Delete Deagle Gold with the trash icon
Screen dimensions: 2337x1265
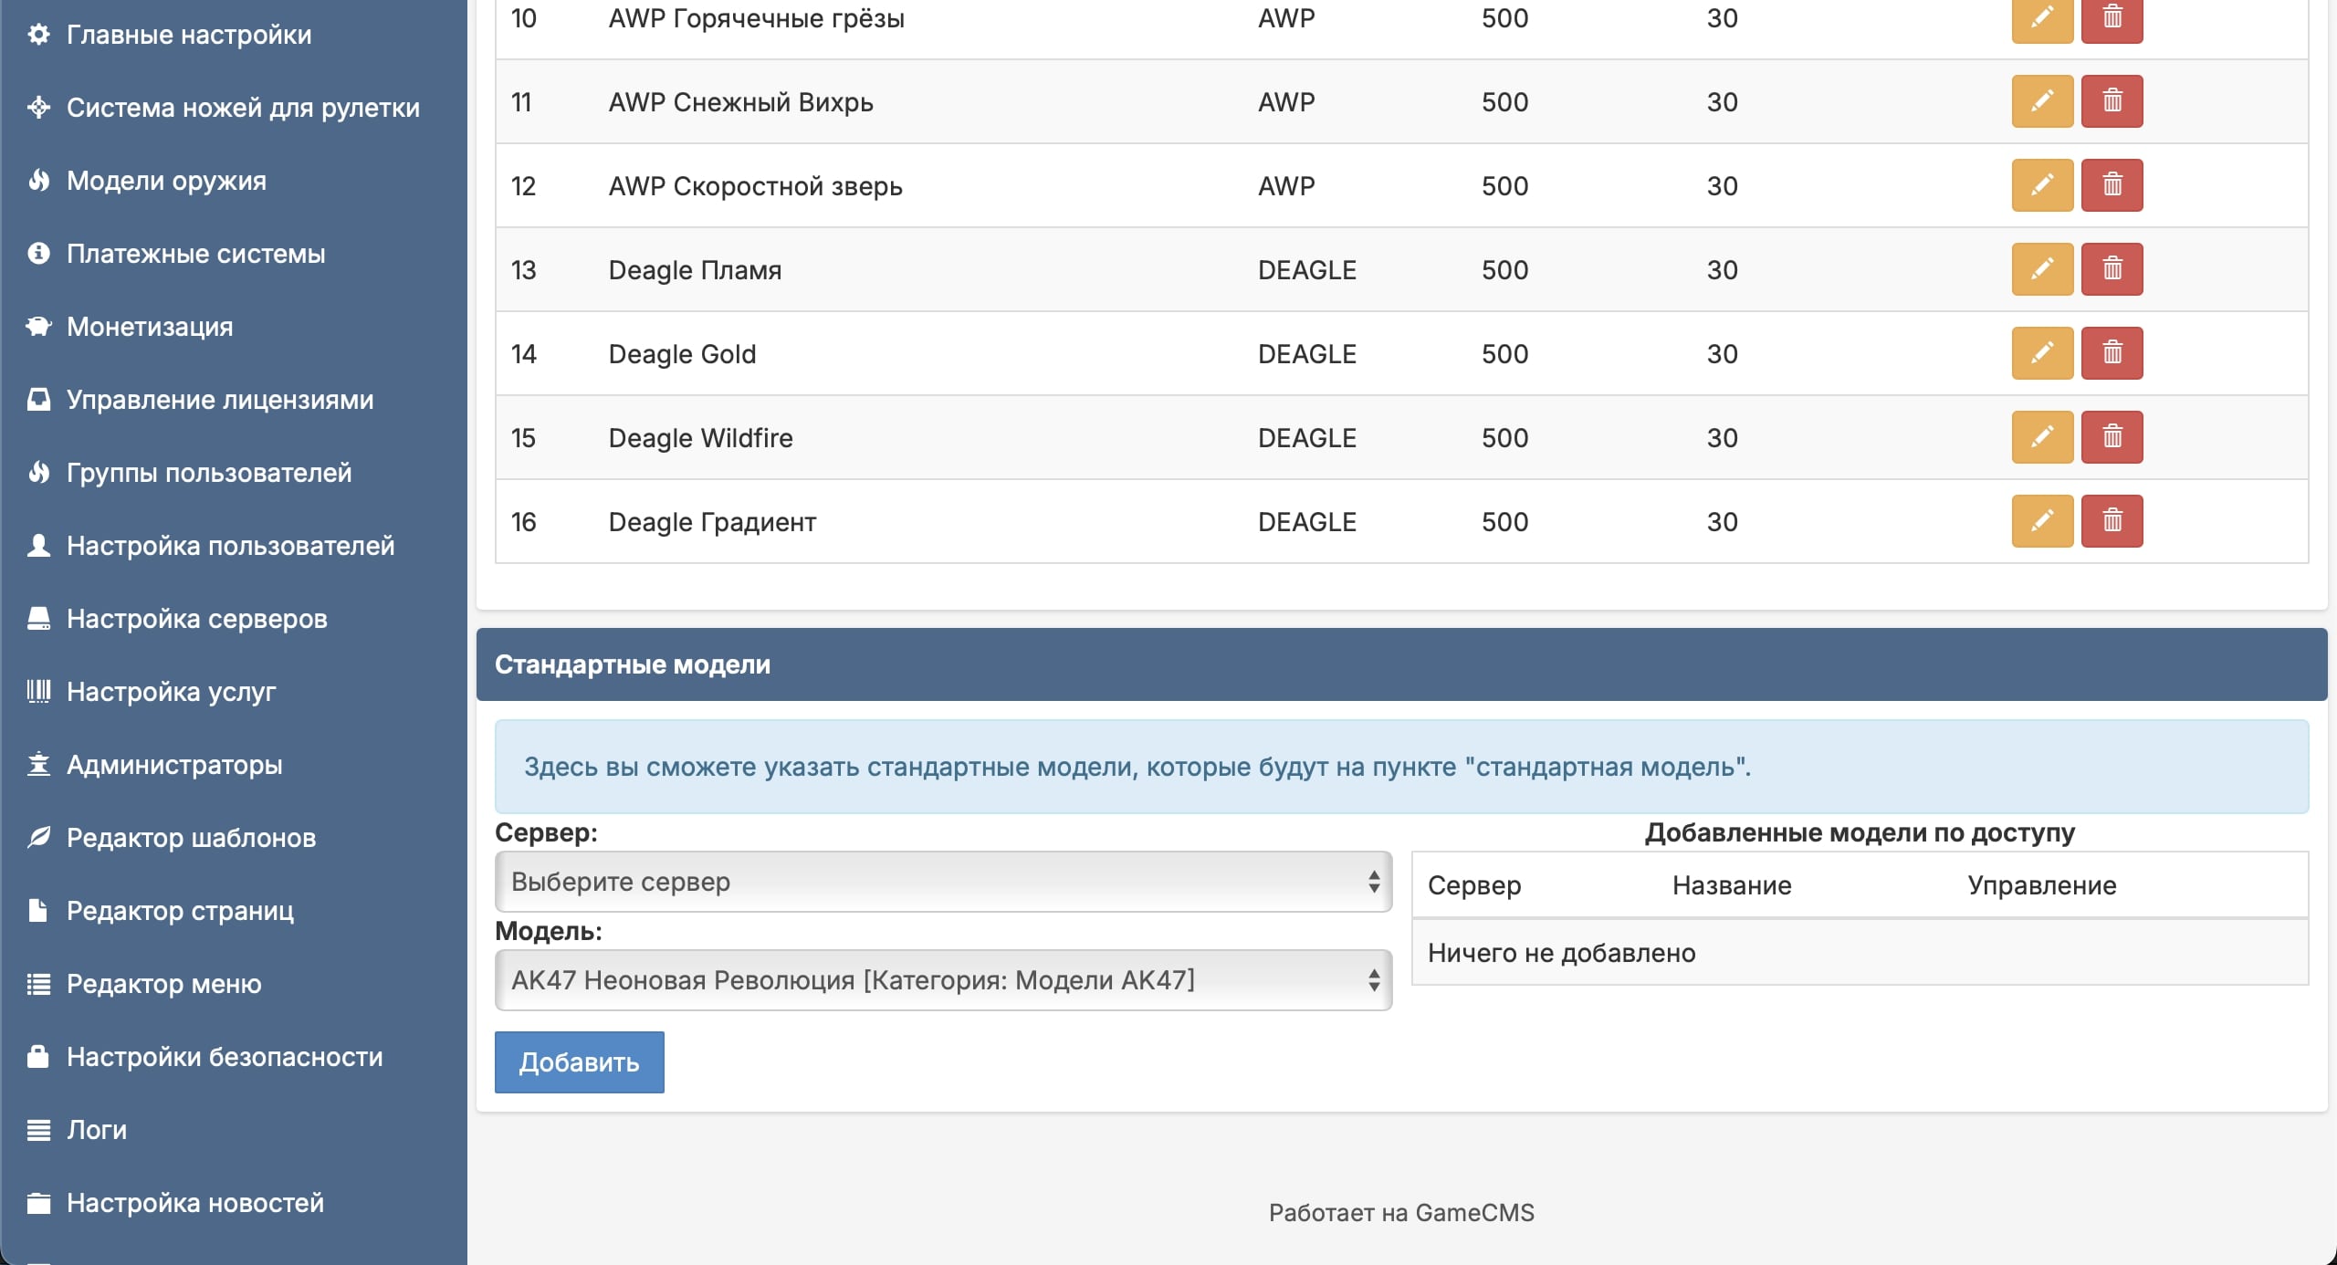2112,353
